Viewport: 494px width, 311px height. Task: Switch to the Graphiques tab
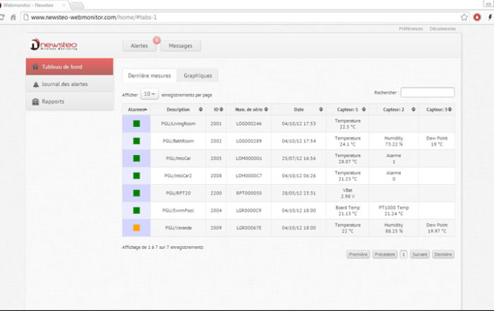(x=198, y=76)
